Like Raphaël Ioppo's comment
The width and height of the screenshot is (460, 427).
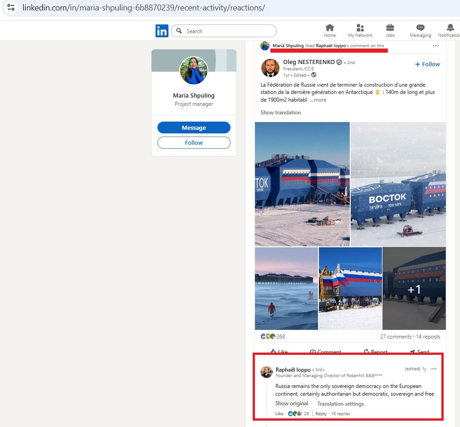click(279, 413)
